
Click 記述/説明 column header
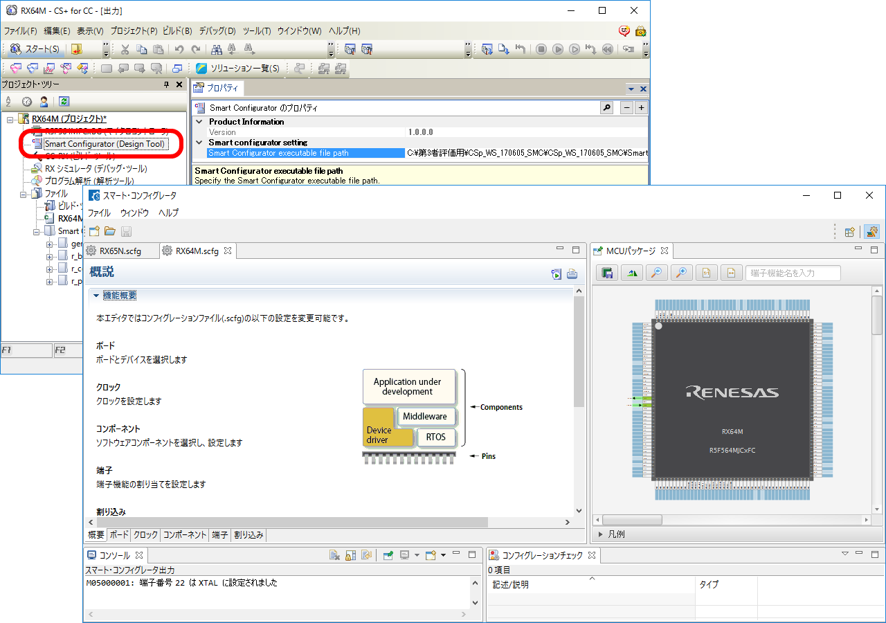click(592, 584)
